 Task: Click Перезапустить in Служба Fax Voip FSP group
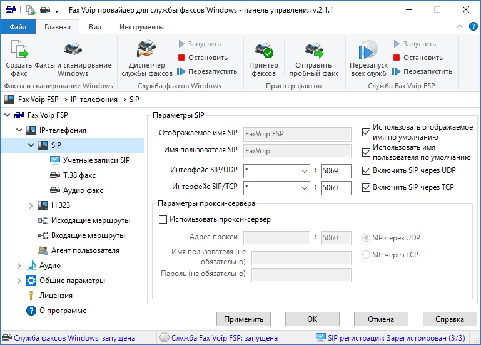click(x=422, y=71)
